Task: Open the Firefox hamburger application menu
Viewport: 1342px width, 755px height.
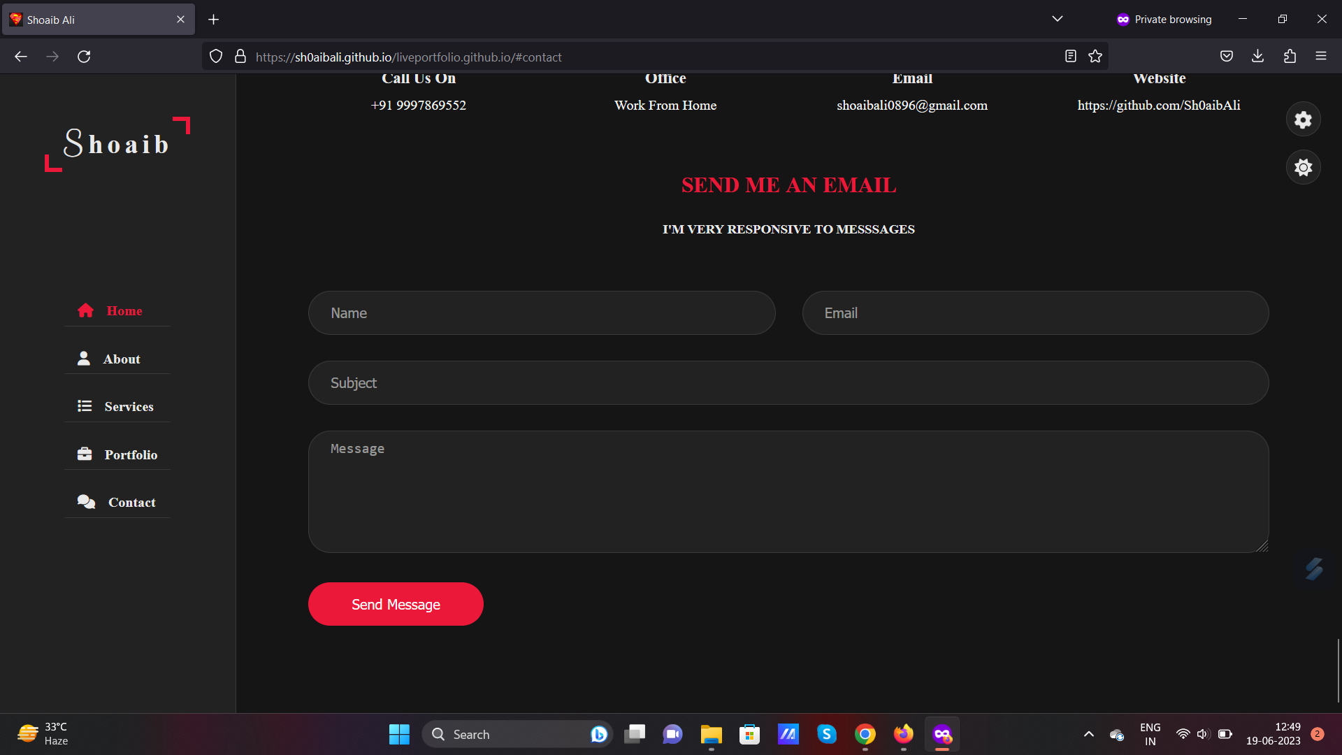Action: 1320,57
